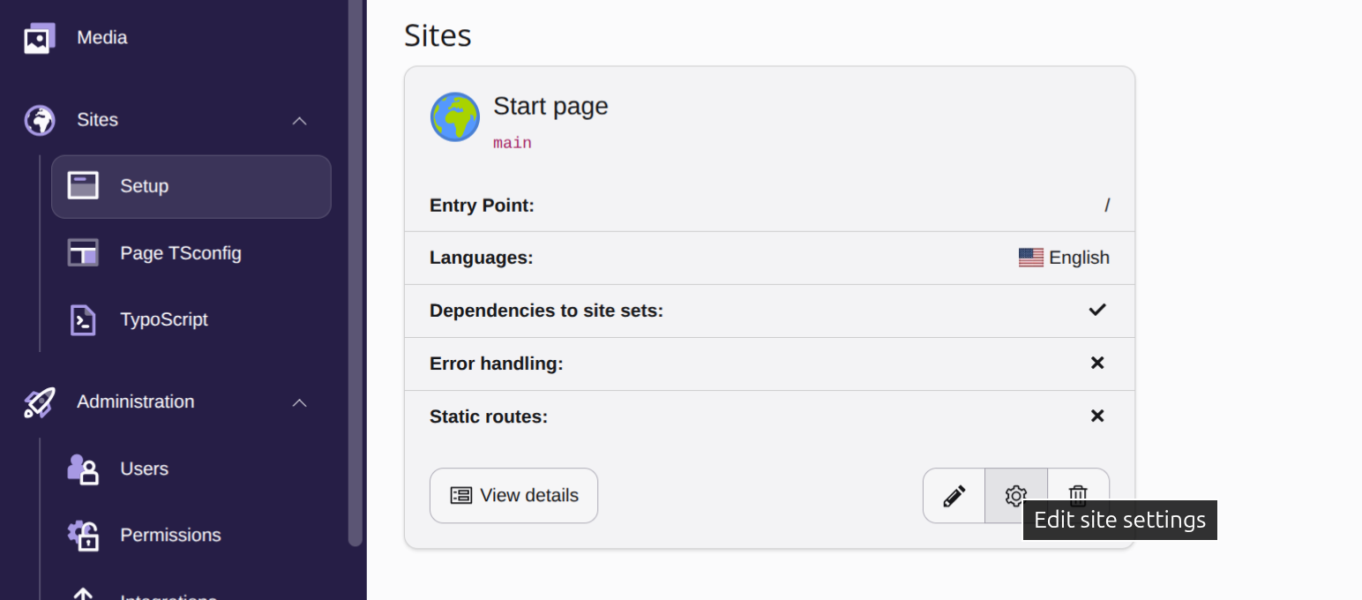
Task: Open the Permissions module icon
Action: click(83, 535)
